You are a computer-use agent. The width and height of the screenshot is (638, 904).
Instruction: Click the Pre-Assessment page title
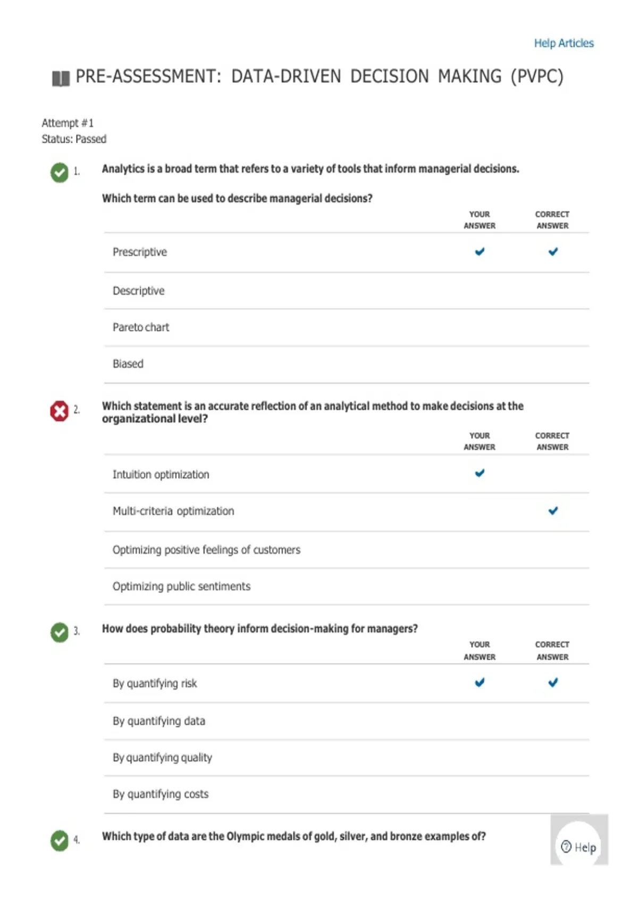click(319, 77)
